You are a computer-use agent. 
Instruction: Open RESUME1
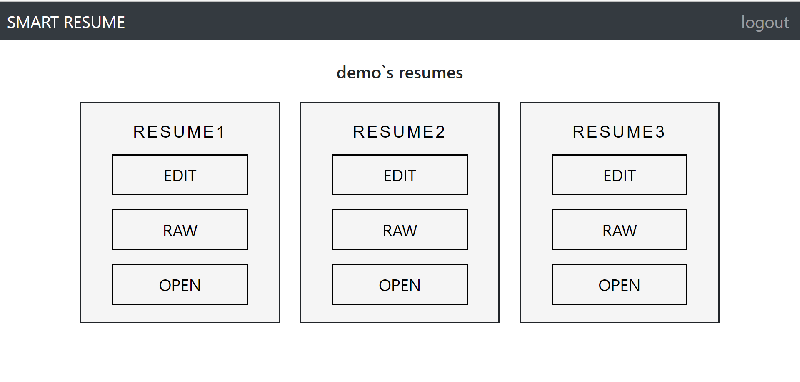[180, 284]
